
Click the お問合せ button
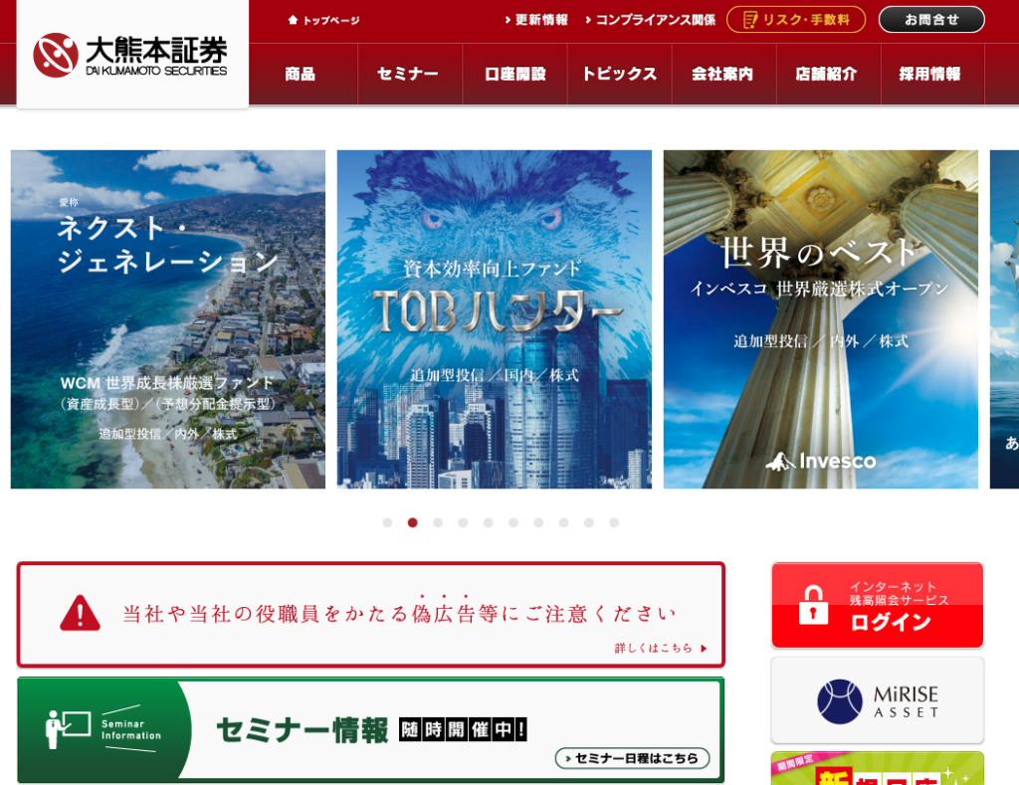[x=931, y=20]
